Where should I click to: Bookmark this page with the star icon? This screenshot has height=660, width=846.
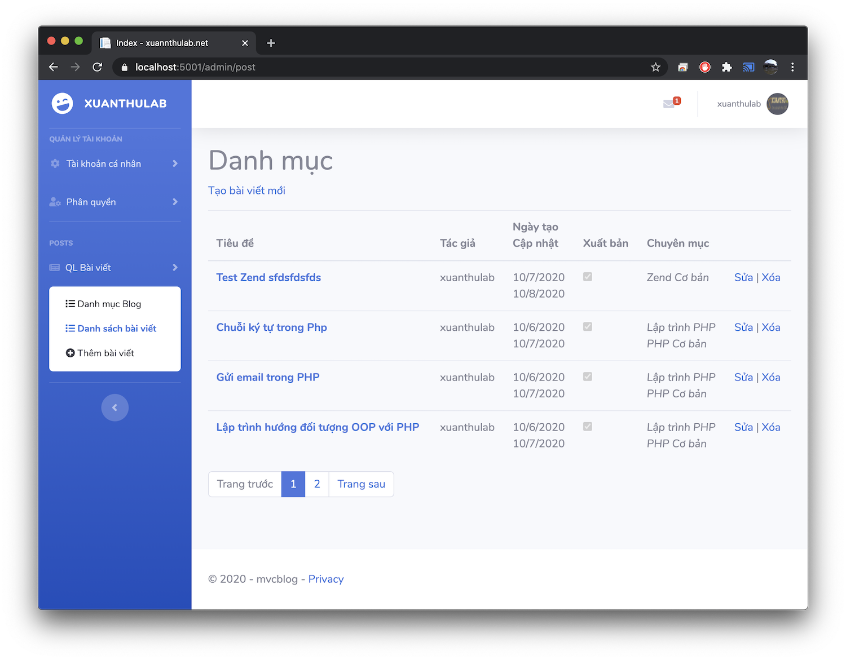click(x=655, y=67)
